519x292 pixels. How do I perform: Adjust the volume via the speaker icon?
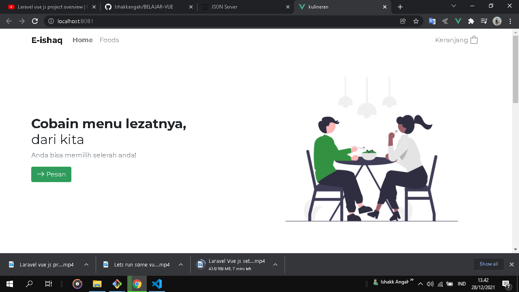coord(430,284)
